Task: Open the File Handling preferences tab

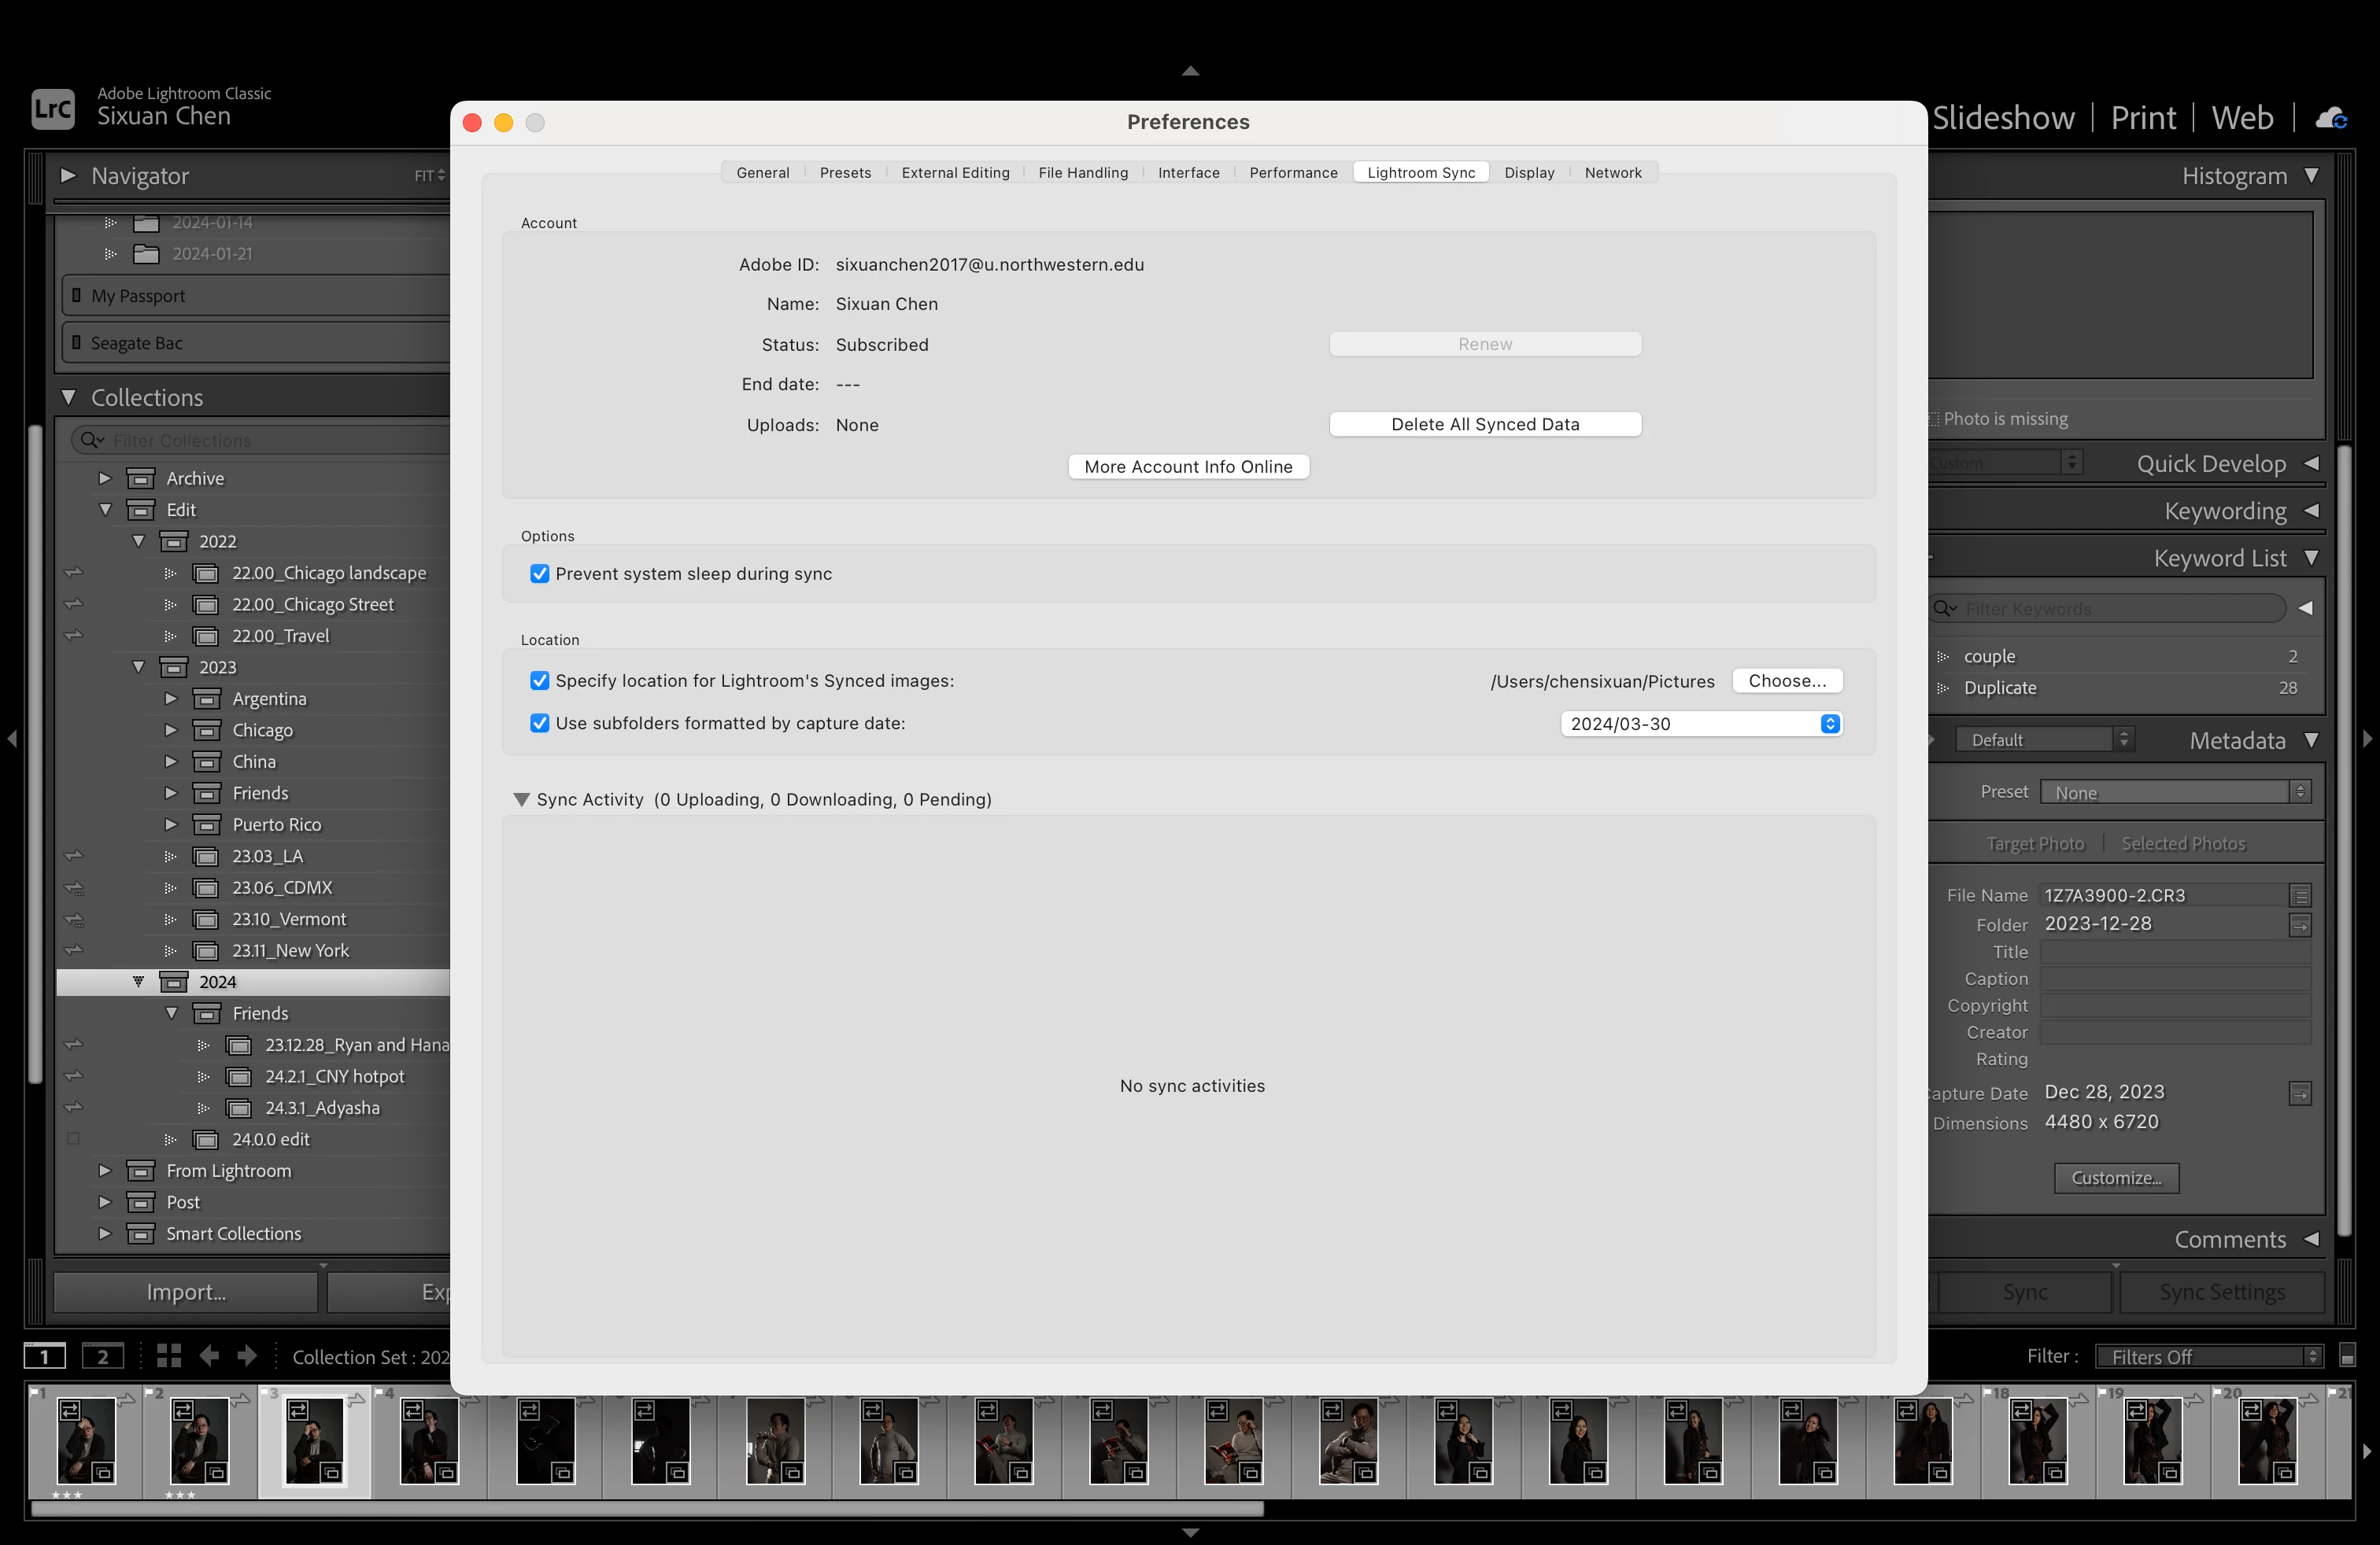Action: pyautogui.click(x=1082, y=172)
